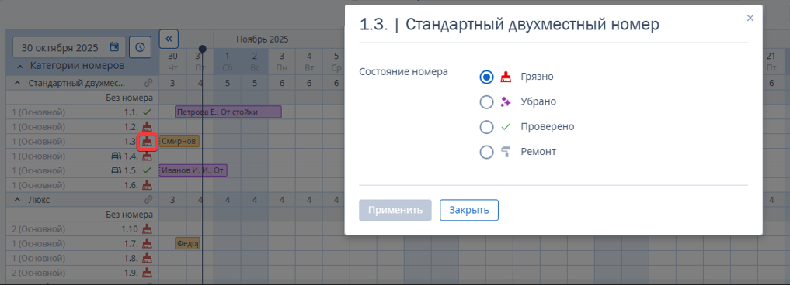Click the 21 Пт day column header

[771, 61]
